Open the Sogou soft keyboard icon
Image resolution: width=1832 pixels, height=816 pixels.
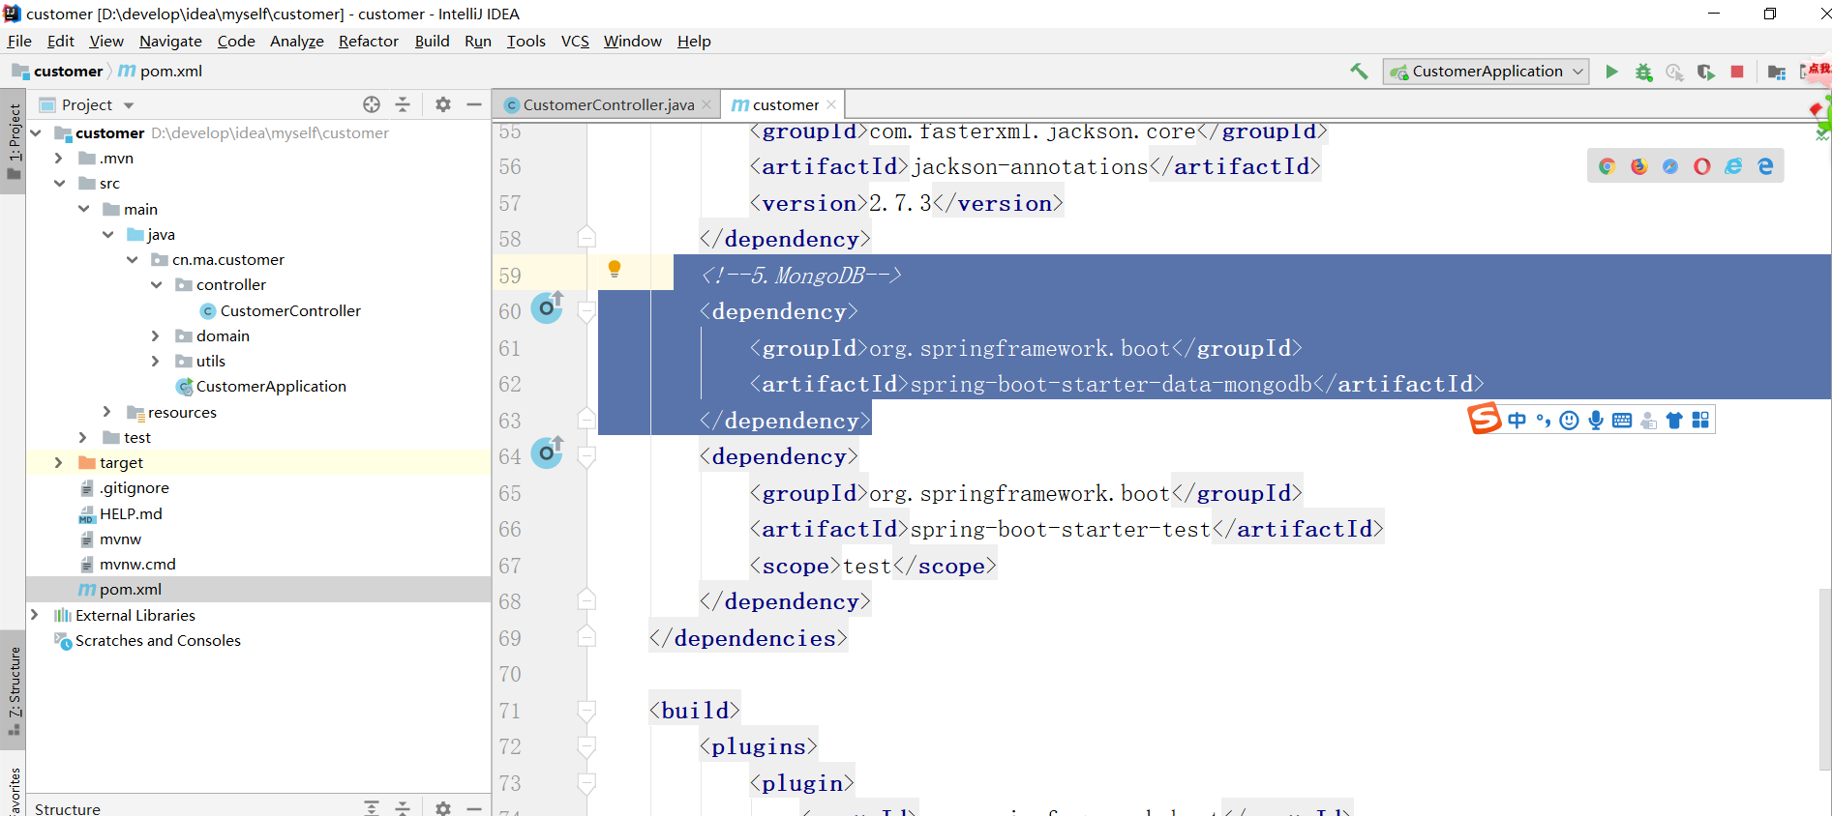[1622, 421]
